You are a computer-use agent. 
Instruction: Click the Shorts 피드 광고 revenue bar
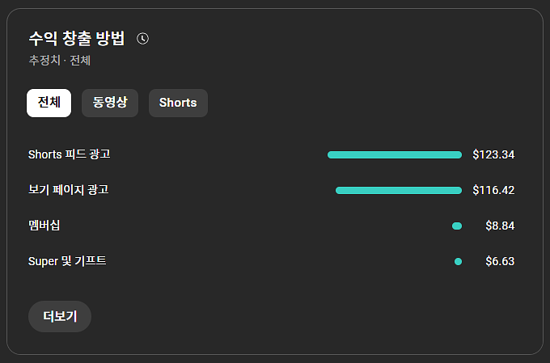395,154
